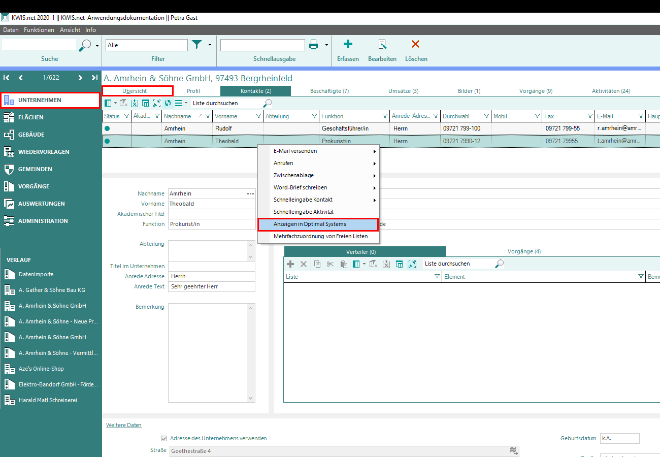660x457 pixels.
Task: Open the Nachname column filter
Action: pos(208,116)
